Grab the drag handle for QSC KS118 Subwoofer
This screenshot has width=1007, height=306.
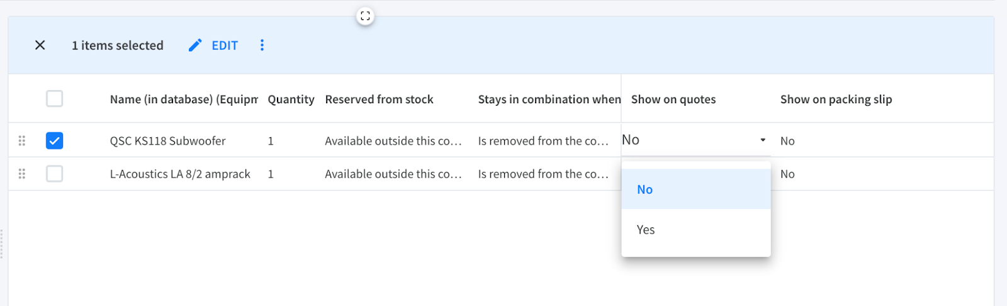pyautogui.click(x=22, y=140)
